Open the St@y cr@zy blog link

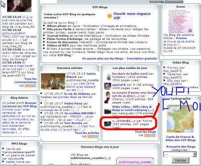[x=133, y=108]
